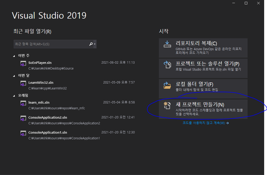Click the 새 프로젝트 만들기(N) button
The width and height of the screenshot is (267, 175).
pos(203,109)
